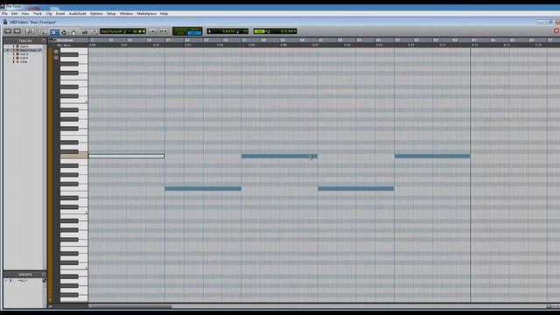The height and width of the screenshot is (315, 560).
Task: Click the instrument icon beside Inst 4
Action: coord(17,58)
